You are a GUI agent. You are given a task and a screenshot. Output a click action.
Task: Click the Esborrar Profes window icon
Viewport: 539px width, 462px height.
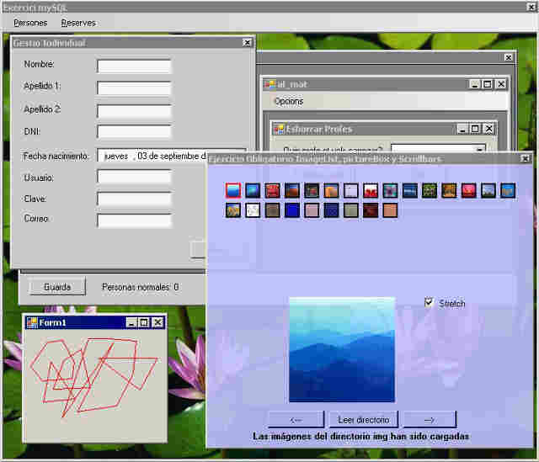tap(279, 129)
